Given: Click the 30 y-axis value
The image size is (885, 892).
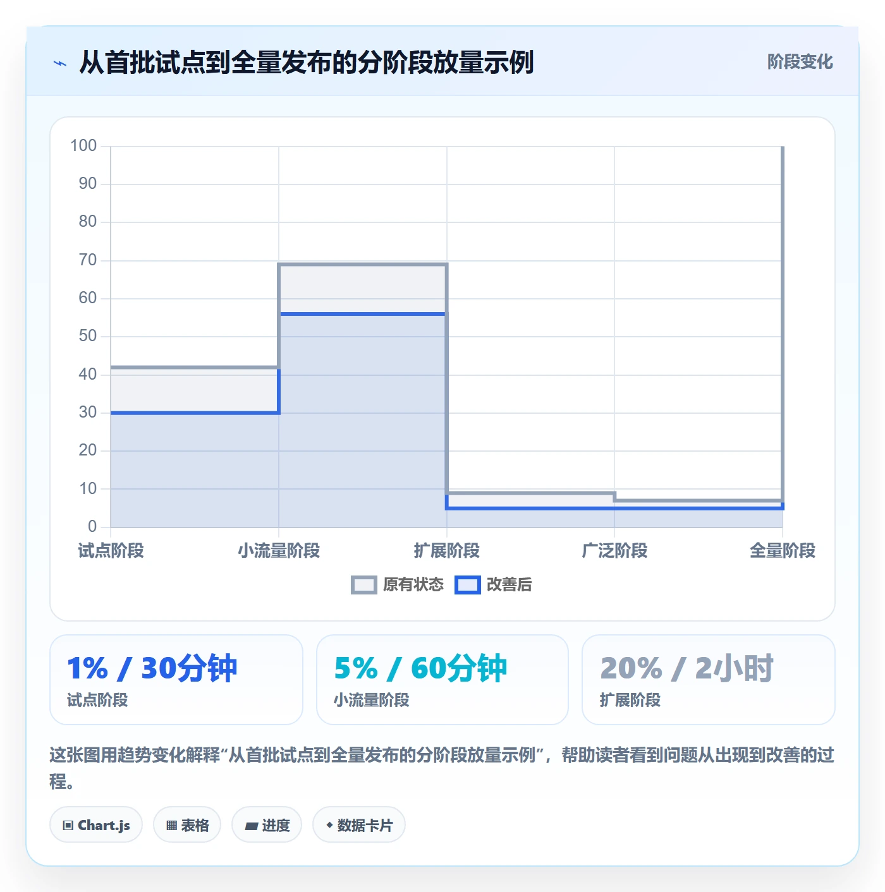Looking at the screenshot, I should tap(88, 413).
